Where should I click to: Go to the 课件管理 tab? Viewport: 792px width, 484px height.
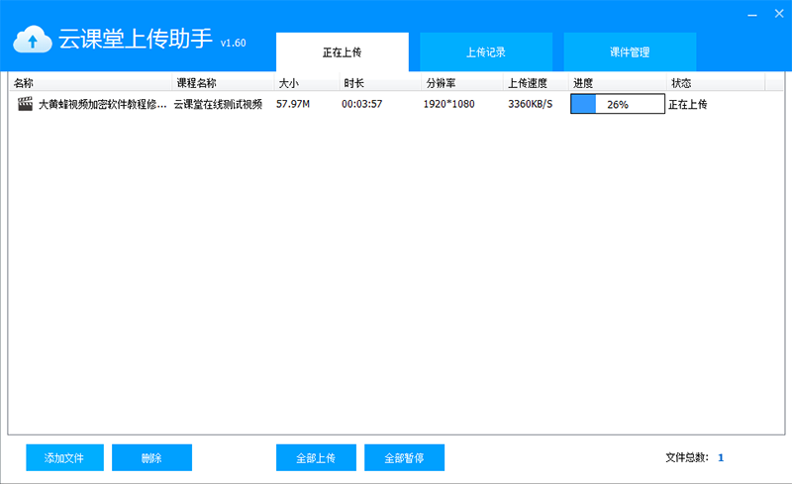(x=630, y=52)
